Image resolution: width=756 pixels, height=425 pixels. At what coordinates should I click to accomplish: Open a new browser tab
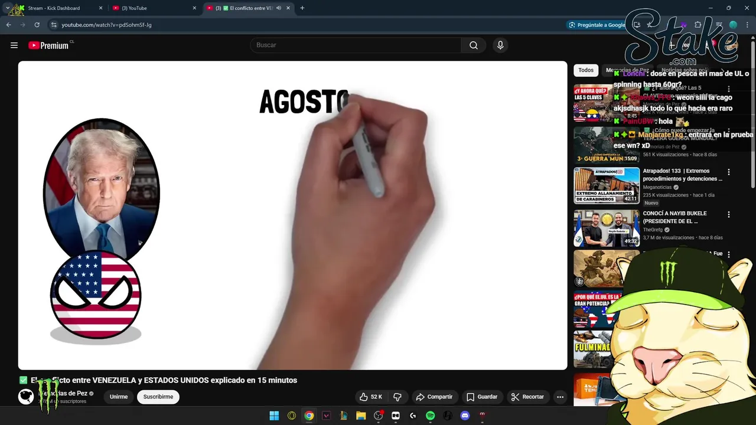click(302, 8)
